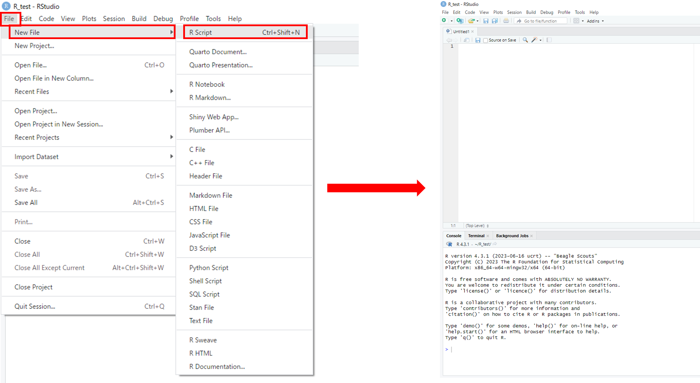Open the Workspace Panes dropdown arrow
Viewport: 700px width, 383px height.
tap(583, 21)
